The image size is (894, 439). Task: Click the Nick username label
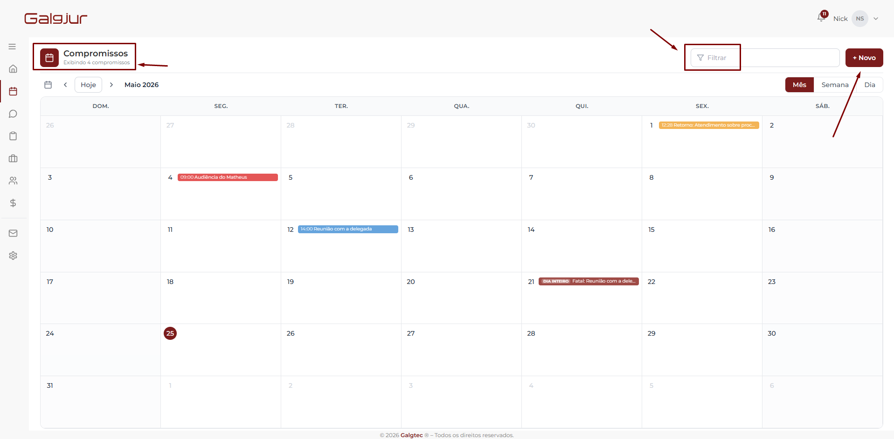[x=840, y=19]
